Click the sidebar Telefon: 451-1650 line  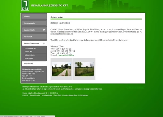pyautogui.click(x=29, y=74)
